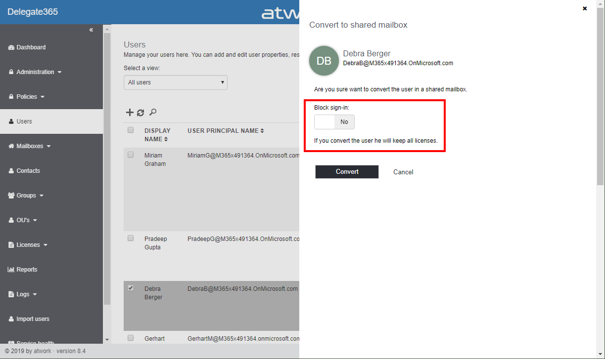
Task: Click the sidebar scroll up arrow
Action: [107, 29]
